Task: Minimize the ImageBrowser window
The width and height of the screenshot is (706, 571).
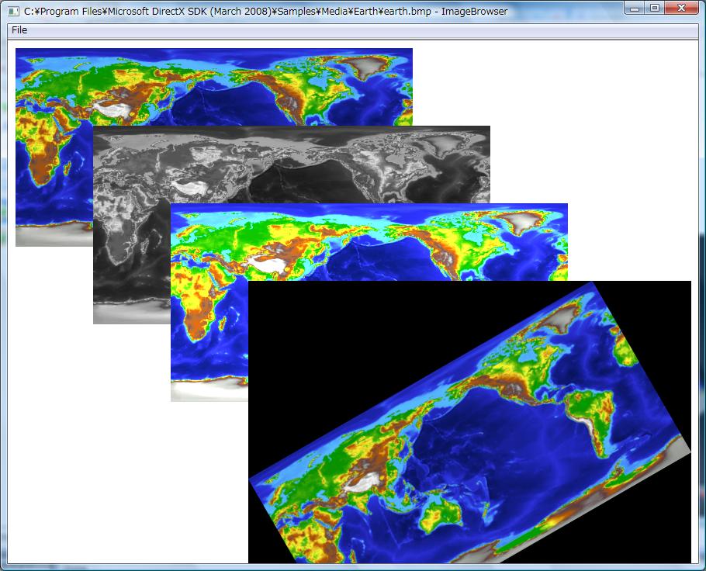Action: pyautogui.click(x=635, y=8)
